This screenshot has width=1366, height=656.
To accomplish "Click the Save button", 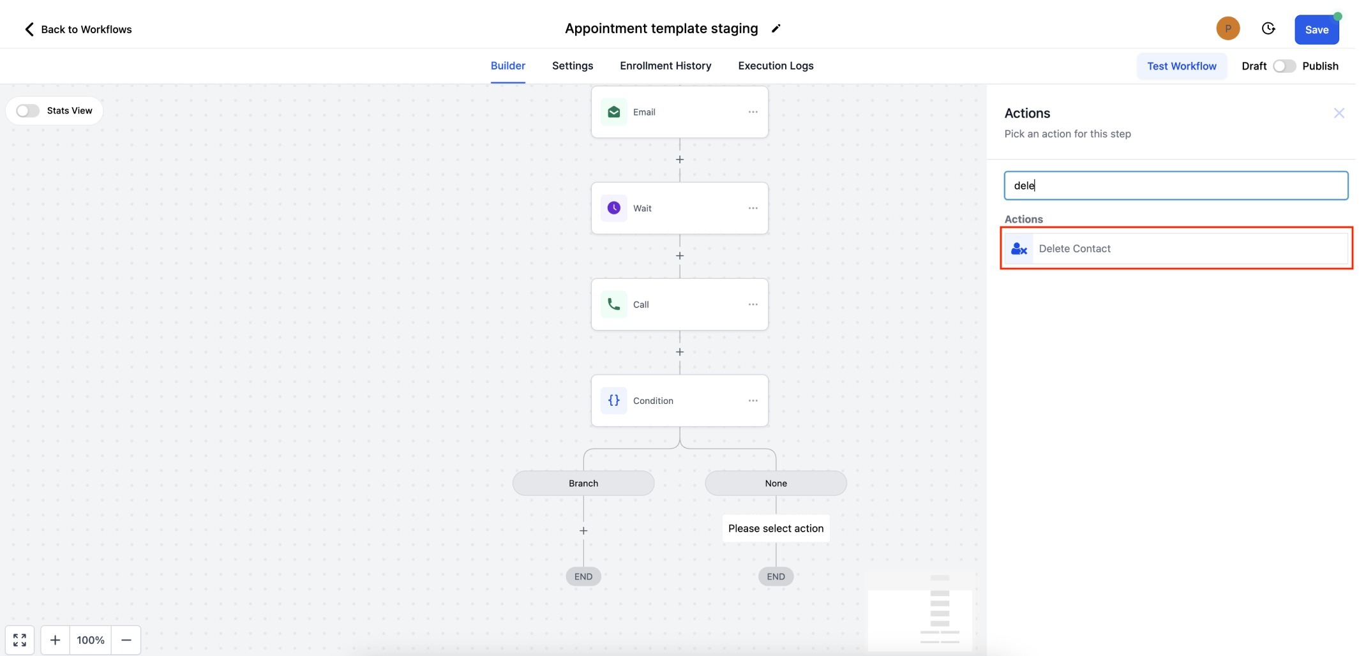I will 1316,30.
